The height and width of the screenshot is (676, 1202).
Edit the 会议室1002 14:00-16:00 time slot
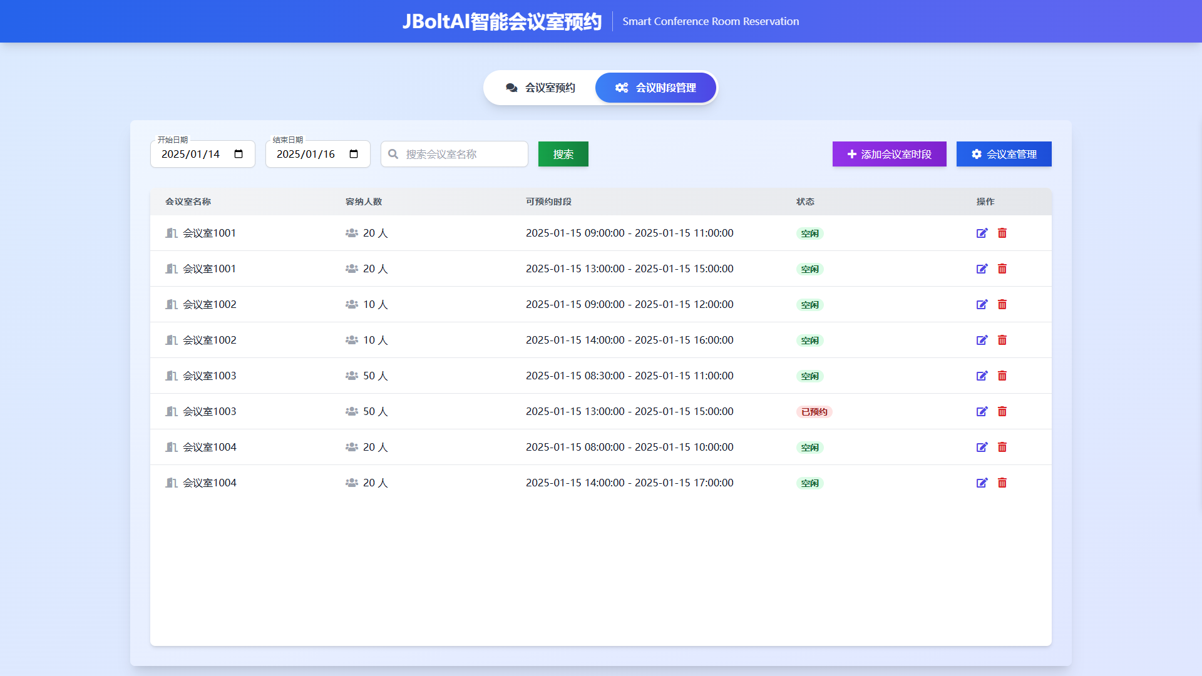(x=982, y=340)
